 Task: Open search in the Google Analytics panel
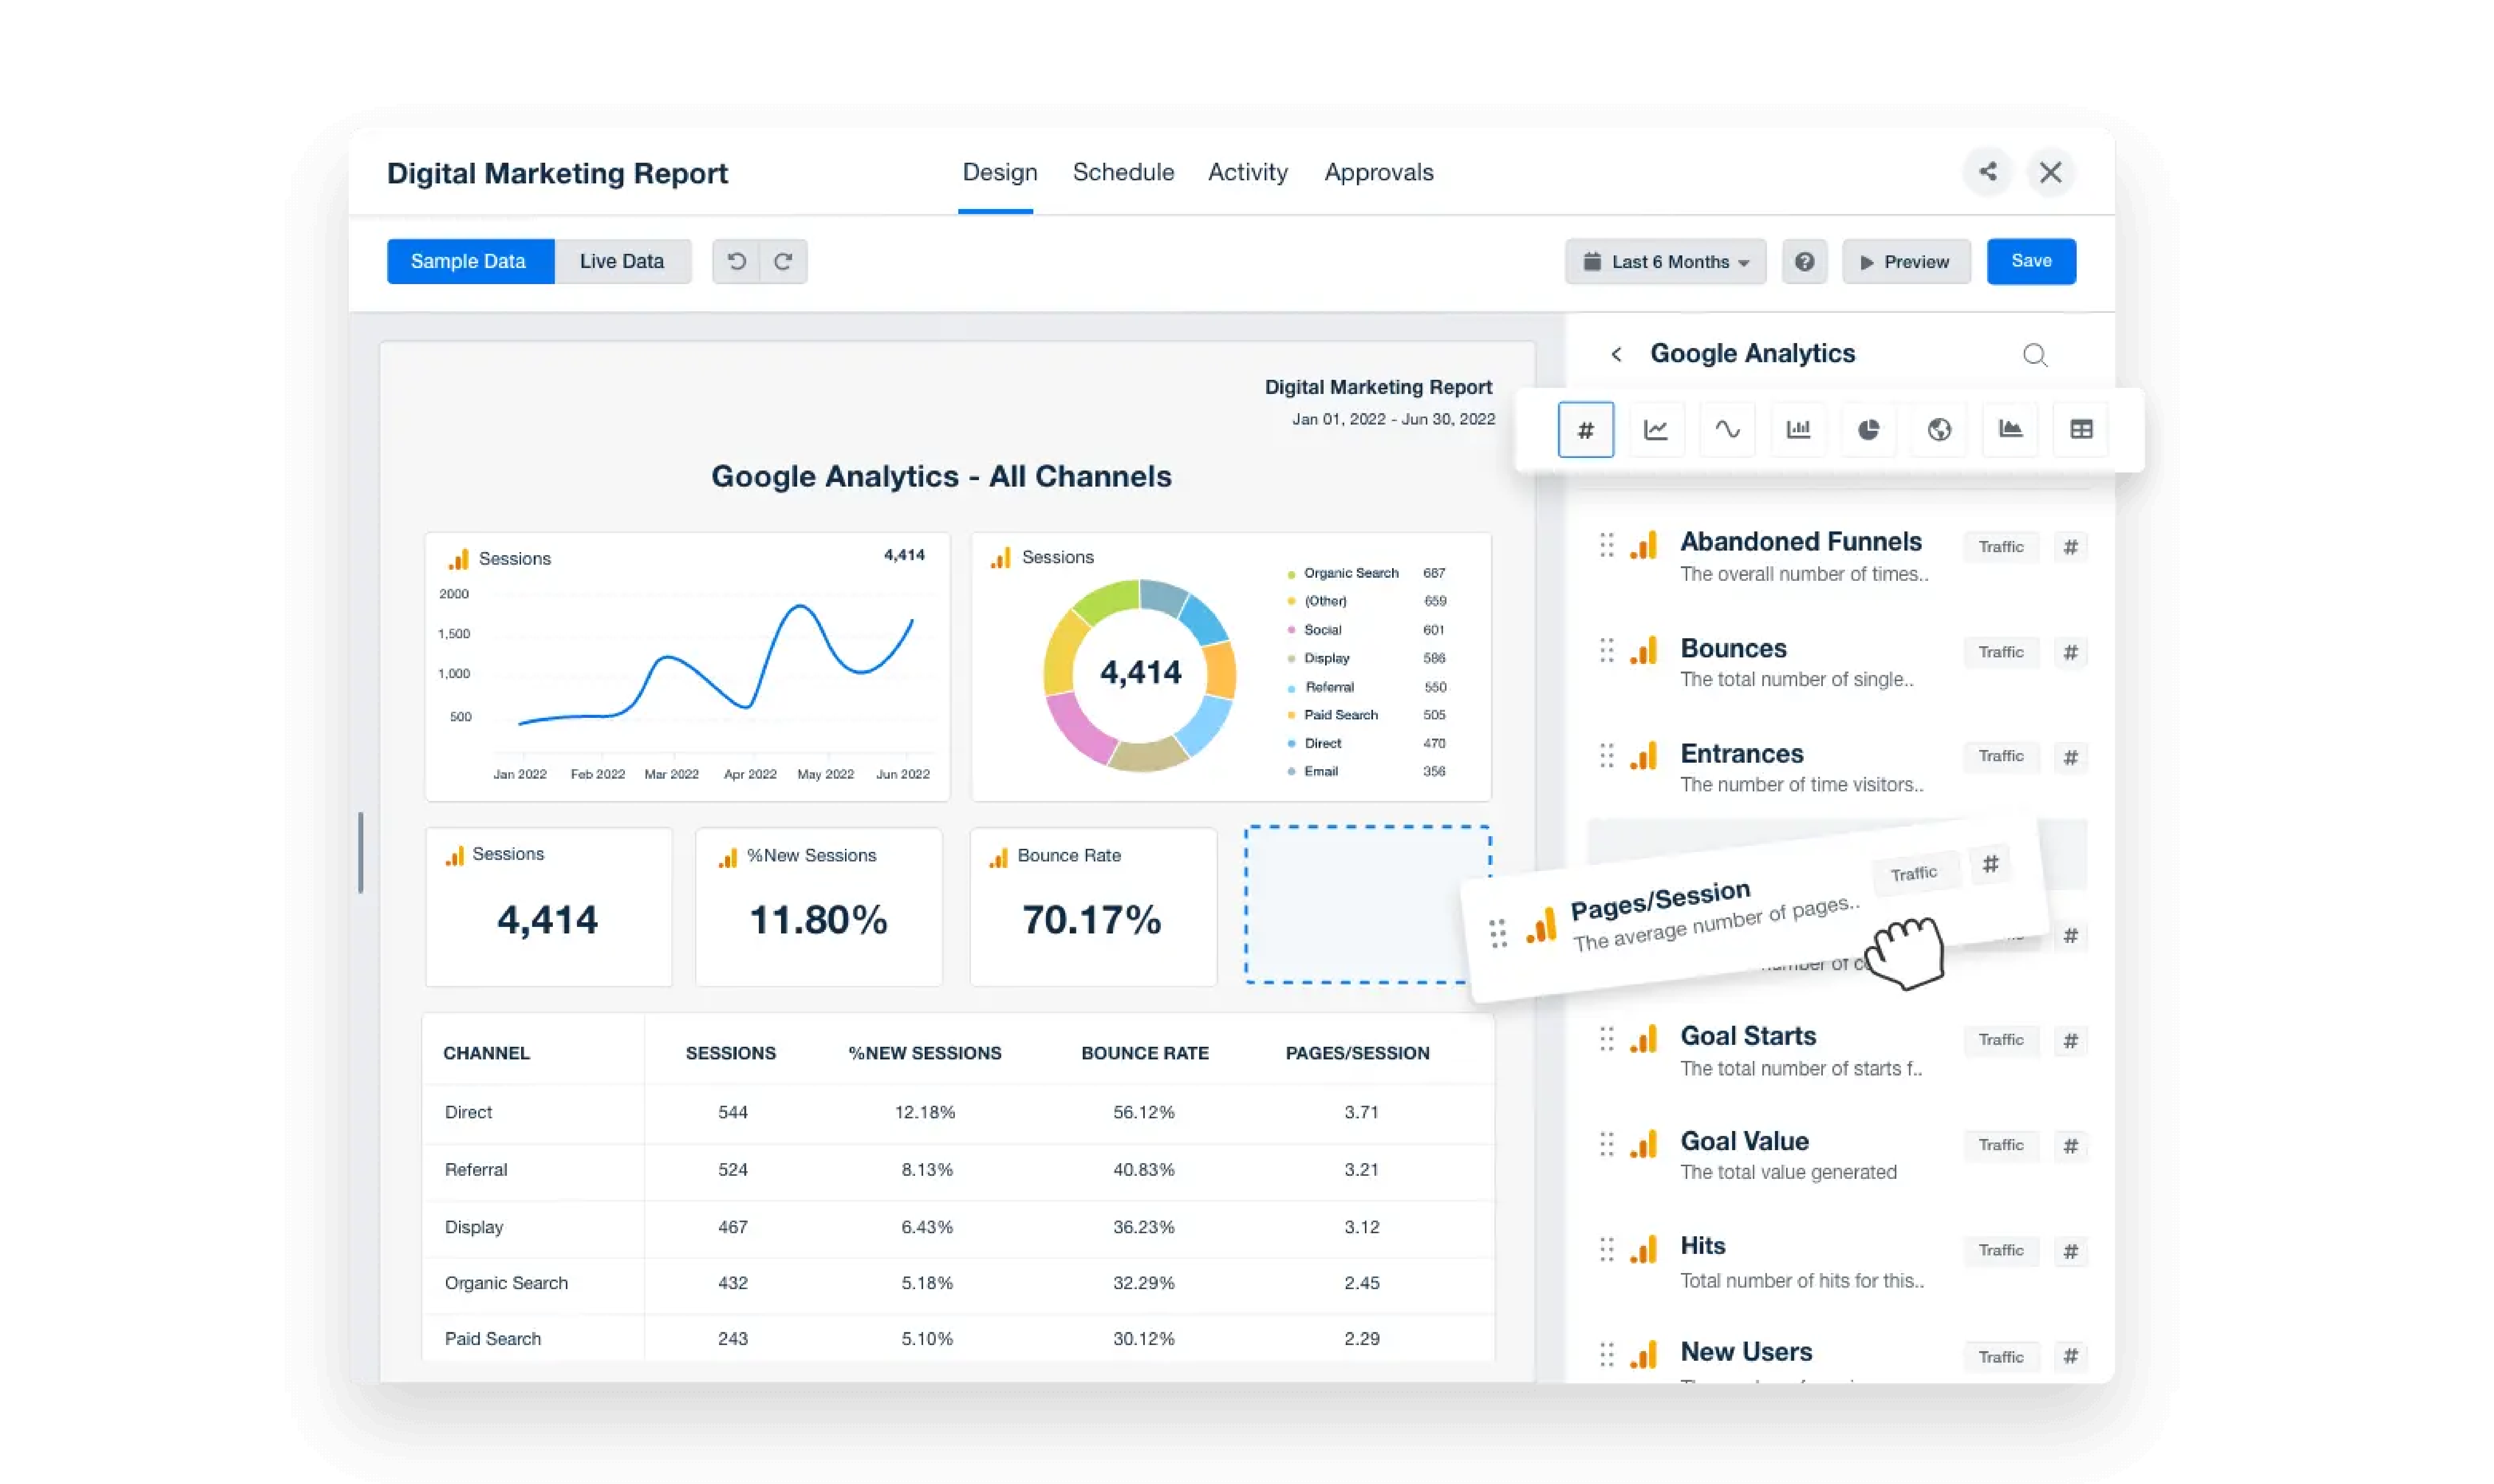coord(2034,355)
